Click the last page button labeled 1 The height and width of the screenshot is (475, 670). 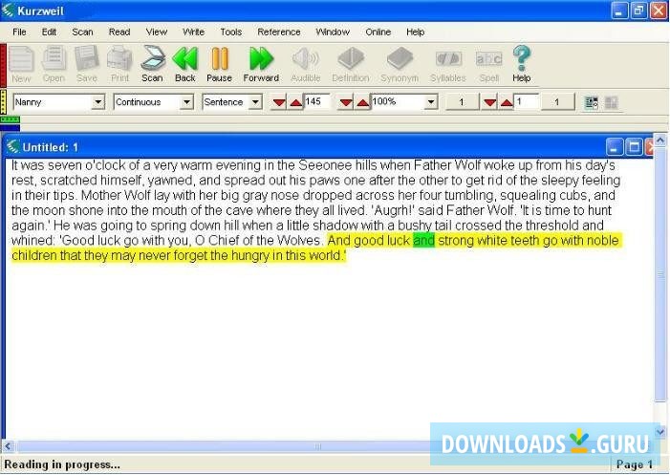(x=557, y=102)
